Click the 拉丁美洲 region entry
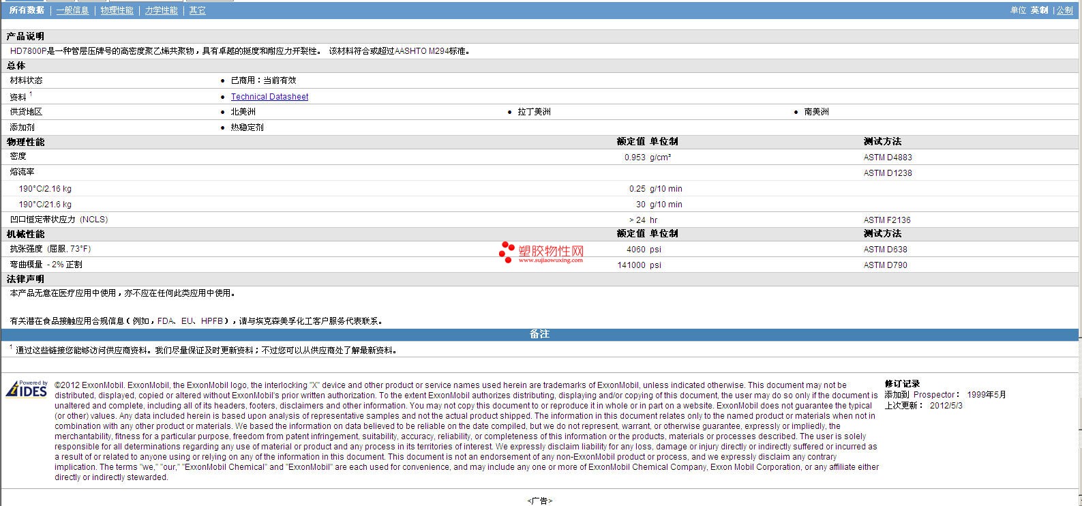The image size is (1082, 506). click(534, 112)
